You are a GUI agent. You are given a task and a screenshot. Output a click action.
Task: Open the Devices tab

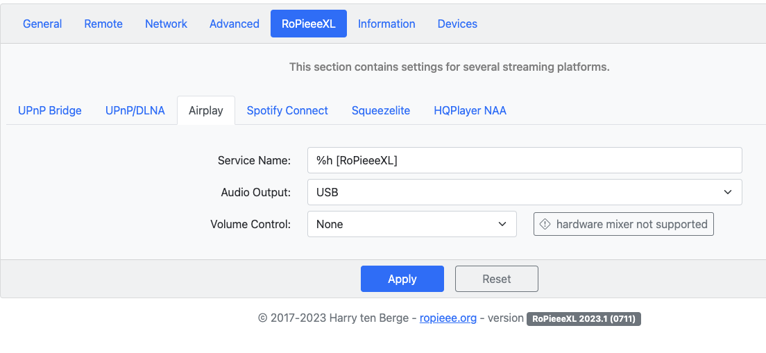pos(457,24)
